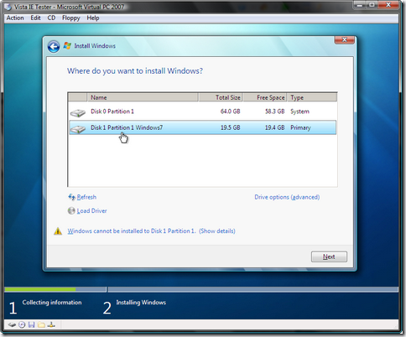Image resolution: width=406 pixels, height=337 pixels.
Task: Click the green setup progress bar
Action: pyautogui.click(x=40, y=289)
